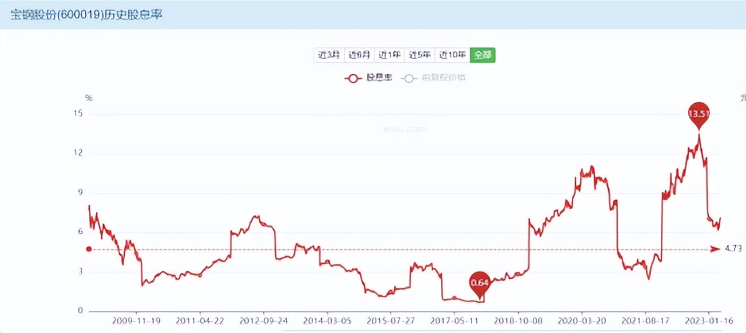This screenshot has height=333, width=746.
Task: Click the 2012-09-24 axis date
Action: pyautogui.click(x=263, y=321)
